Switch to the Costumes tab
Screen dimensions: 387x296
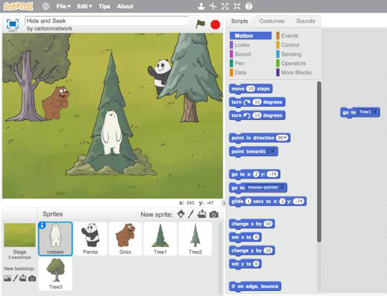tap(272, 21)
